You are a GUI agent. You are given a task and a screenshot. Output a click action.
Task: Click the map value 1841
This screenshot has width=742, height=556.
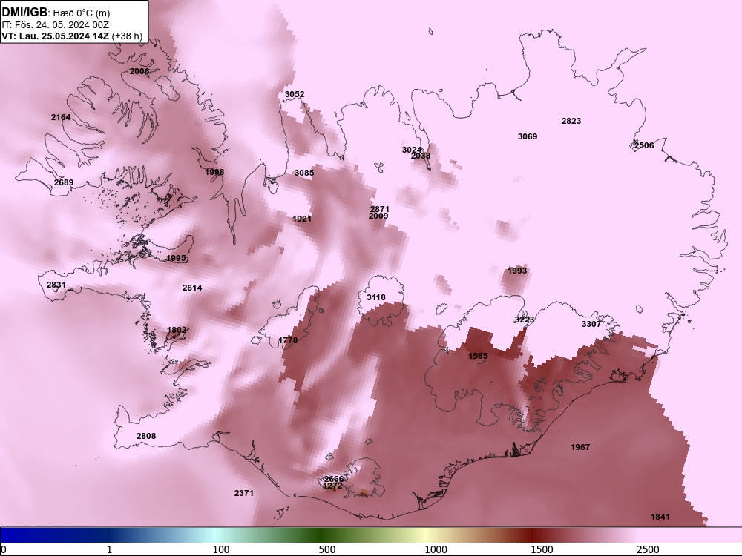tap(660, 517)
